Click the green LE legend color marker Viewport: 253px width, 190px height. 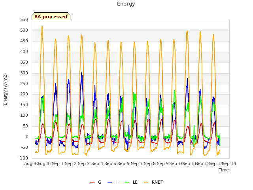click(x=127, y=183)
